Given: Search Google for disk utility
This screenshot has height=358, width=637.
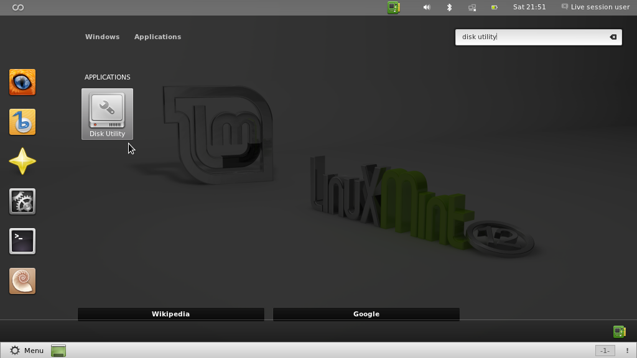Looking at the screenshot, I should tap(366, 314).
